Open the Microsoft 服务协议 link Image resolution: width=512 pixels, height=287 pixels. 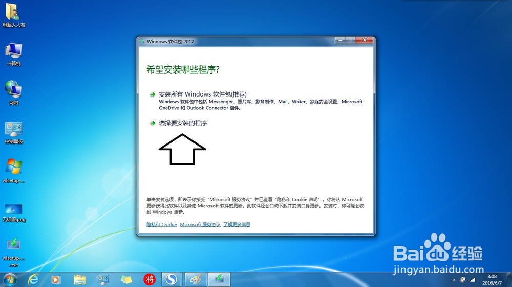[x=200, y=224]
